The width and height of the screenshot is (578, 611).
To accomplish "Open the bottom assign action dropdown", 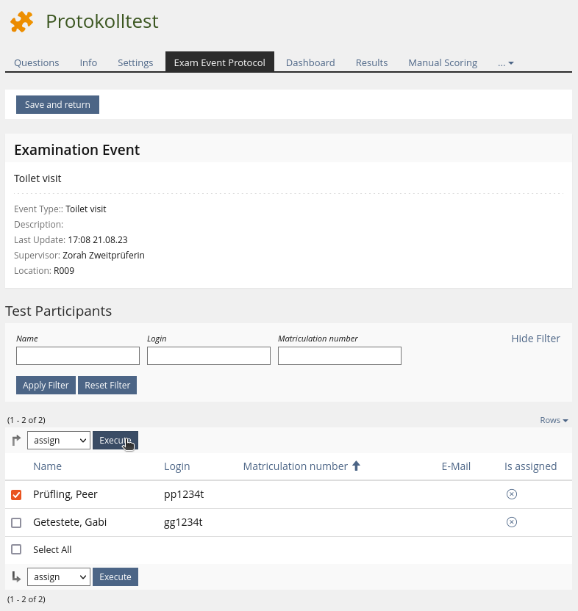I will click(59, 577).
